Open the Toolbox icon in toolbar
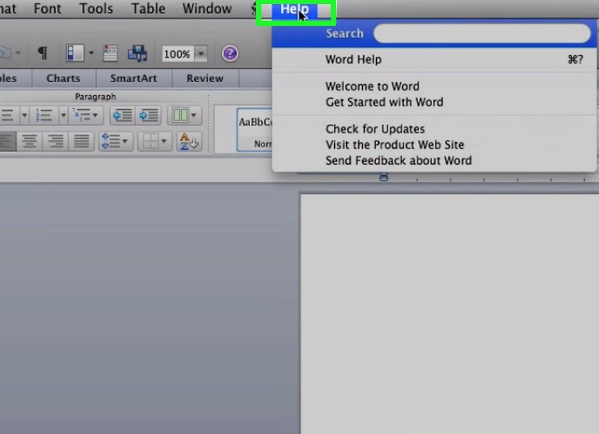This screenshot has width=599, height=434. [x=110, y=53]
